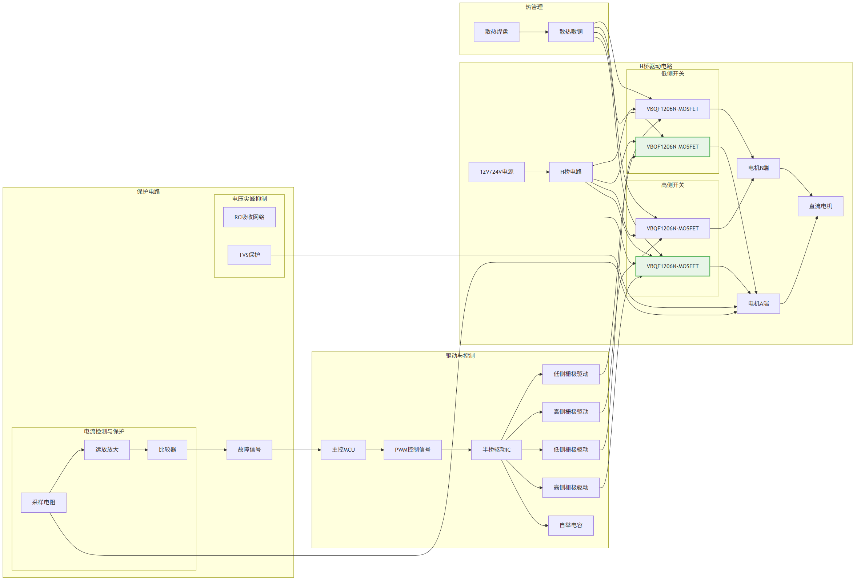Click the green MOSFET in 低侧开关 group
The image size is (861, 585).
pos(673,147)
